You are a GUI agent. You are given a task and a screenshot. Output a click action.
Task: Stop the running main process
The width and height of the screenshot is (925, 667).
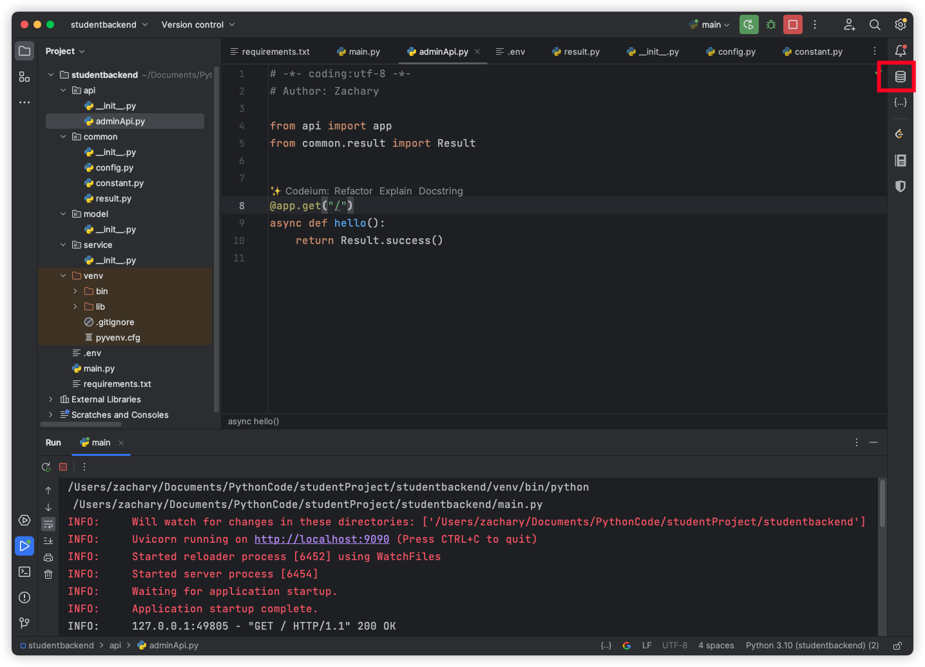click(793, 24)
